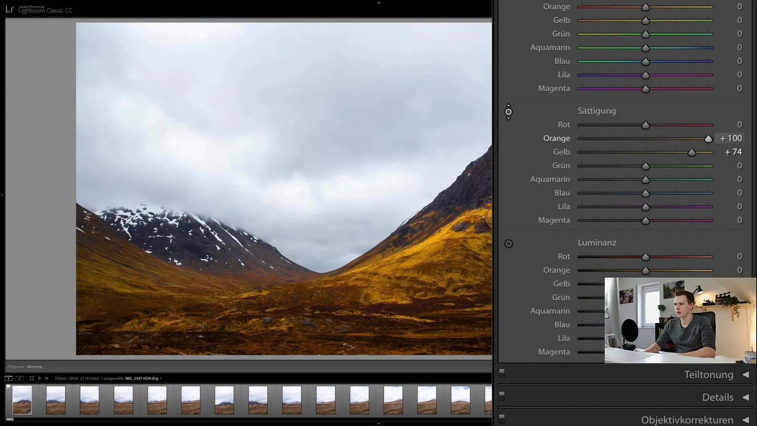Hide the bottom filmstrip panel arrow
The width and height of the screenshot is (757, 426).
(378, 424)
